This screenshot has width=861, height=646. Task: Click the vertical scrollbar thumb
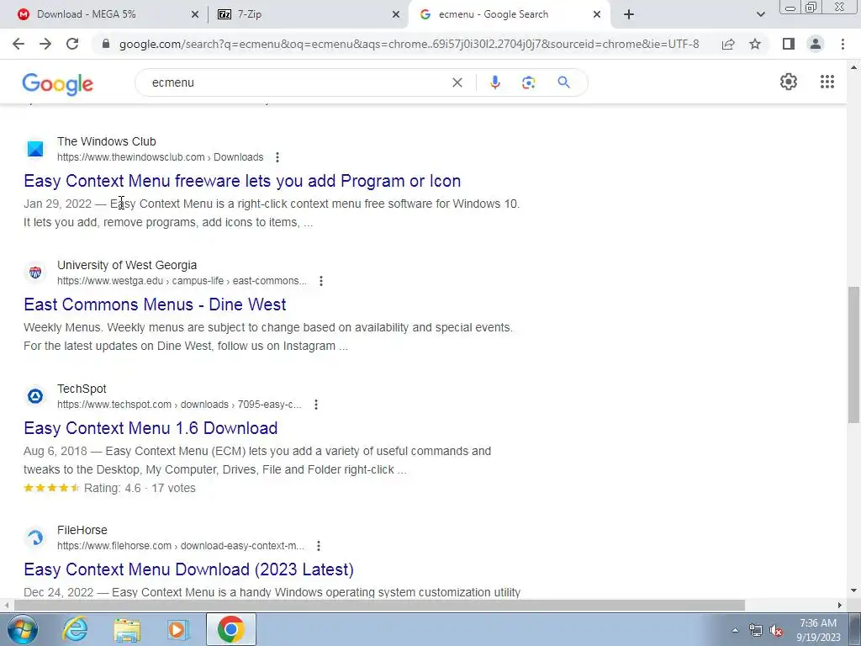point(853,355)
